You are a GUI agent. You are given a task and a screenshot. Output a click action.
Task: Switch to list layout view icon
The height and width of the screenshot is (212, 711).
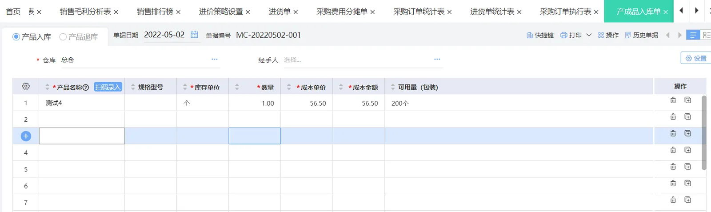pos(693,35)
